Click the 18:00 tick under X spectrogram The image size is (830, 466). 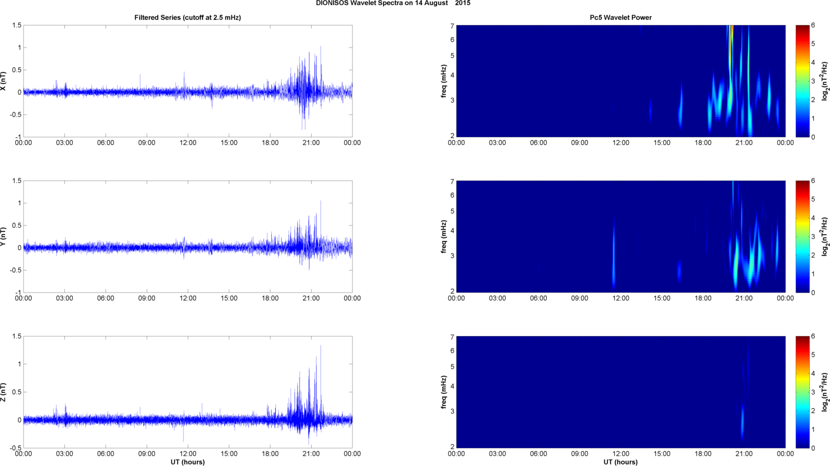point(703,143)
